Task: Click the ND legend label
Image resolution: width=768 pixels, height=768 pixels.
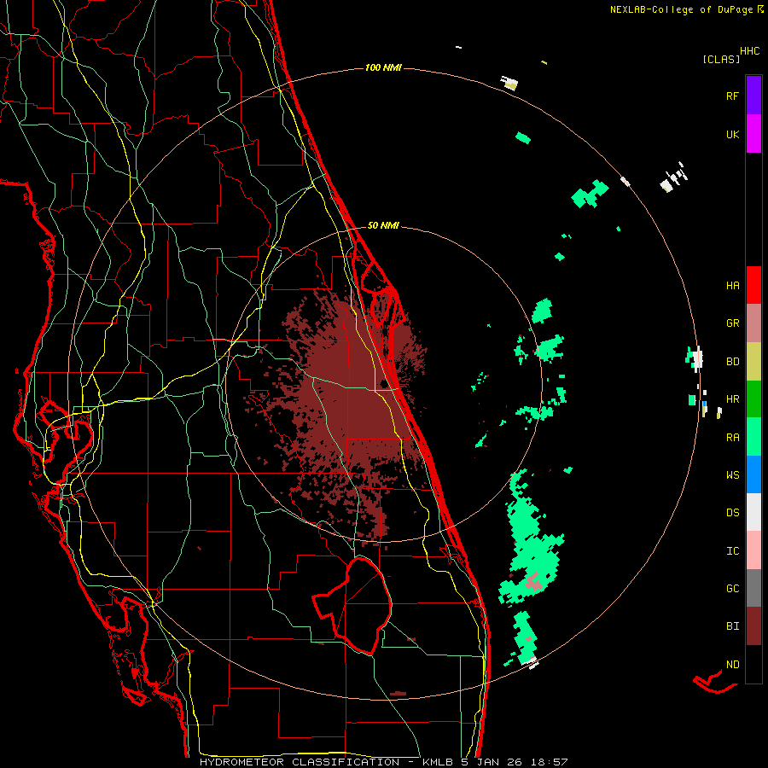Action: [x=732, y=665]
